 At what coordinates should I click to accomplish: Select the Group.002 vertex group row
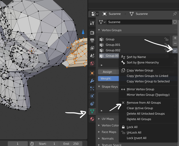tap(134, 50)
